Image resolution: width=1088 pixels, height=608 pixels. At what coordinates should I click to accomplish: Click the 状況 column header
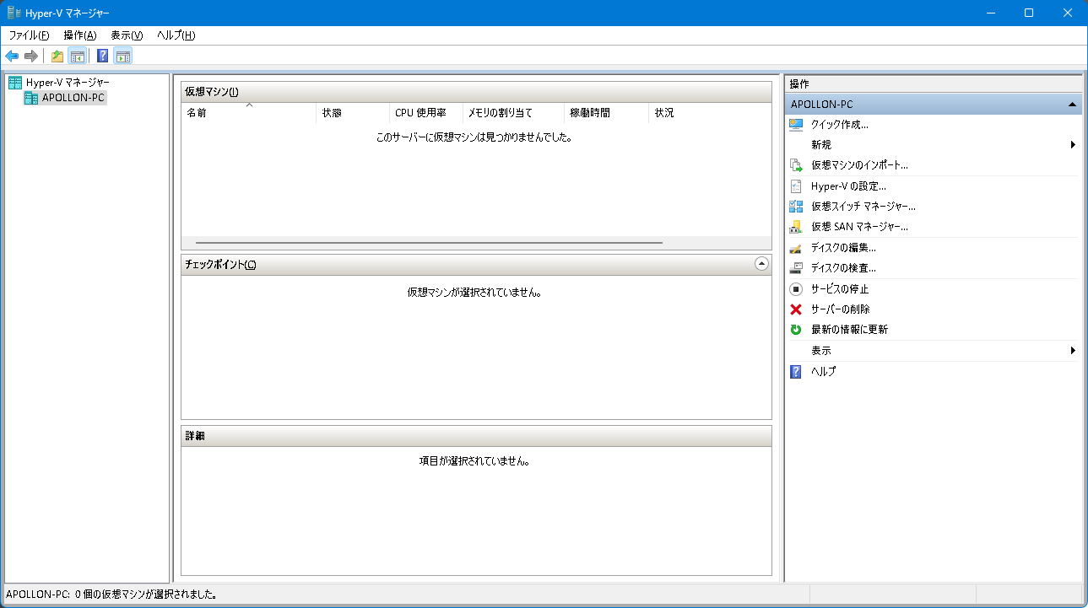point(709,113)
